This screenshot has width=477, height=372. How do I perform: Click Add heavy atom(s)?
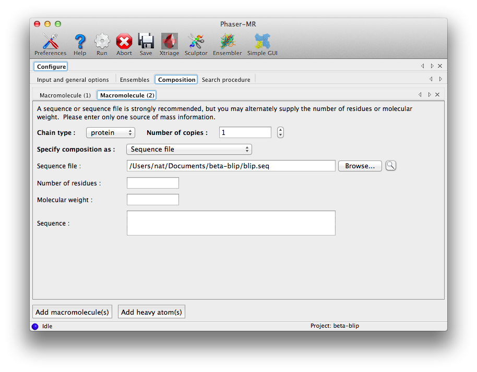(151, 312)
